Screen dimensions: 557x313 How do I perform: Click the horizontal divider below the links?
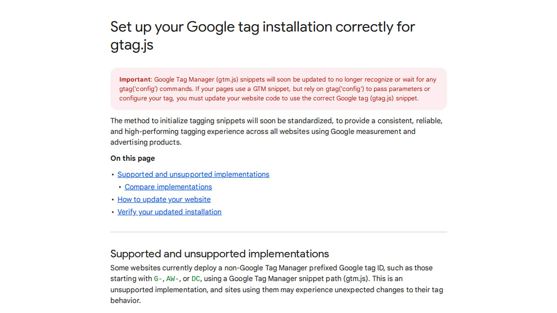[x=278, y=232]
